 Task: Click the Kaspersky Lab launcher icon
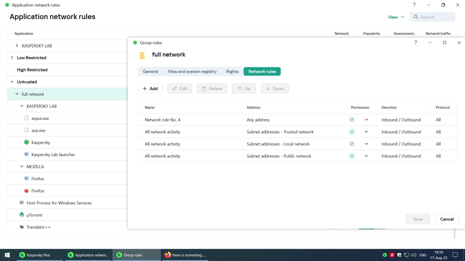(x=27, y=154)
